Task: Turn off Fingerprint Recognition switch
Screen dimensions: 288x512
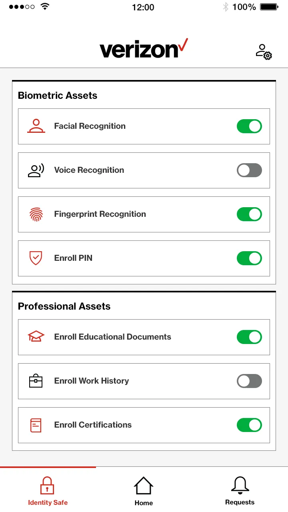Action: click(249, 214)
